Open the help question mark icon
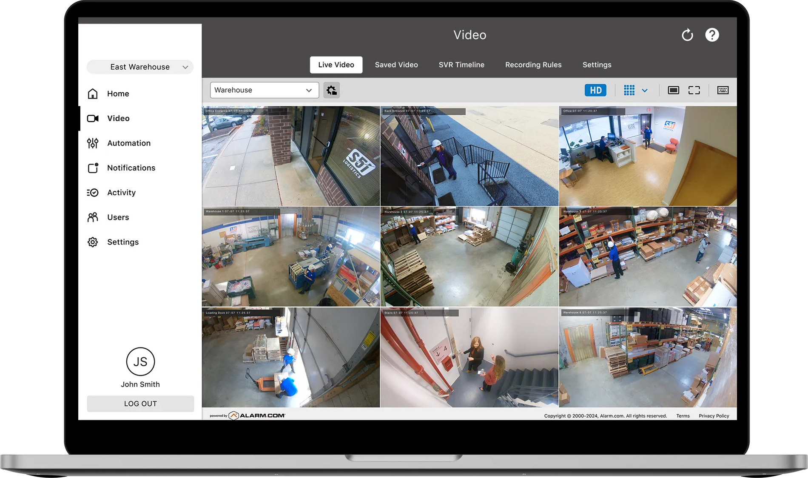Viewport: 808px width, 478px height. pos(712,35)
